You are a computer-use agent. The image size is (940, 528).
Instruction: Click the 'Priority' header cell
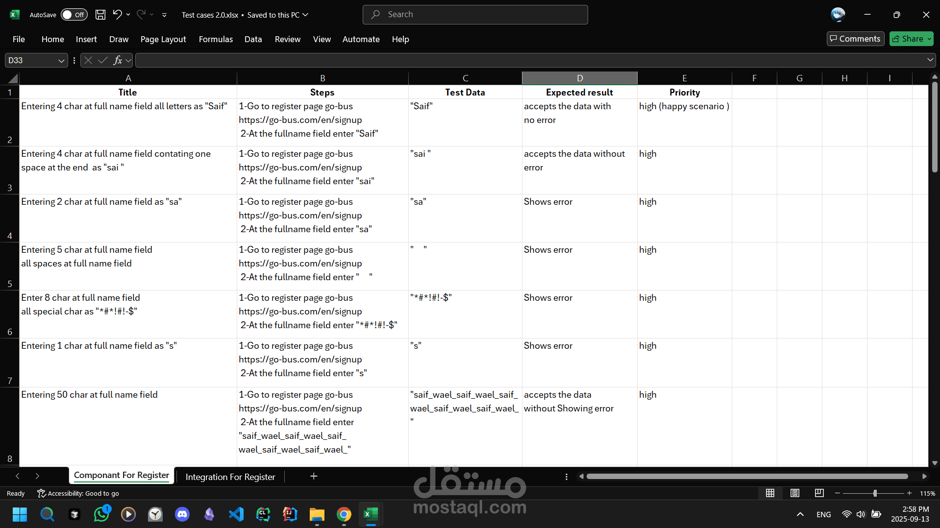coord(684,93)
